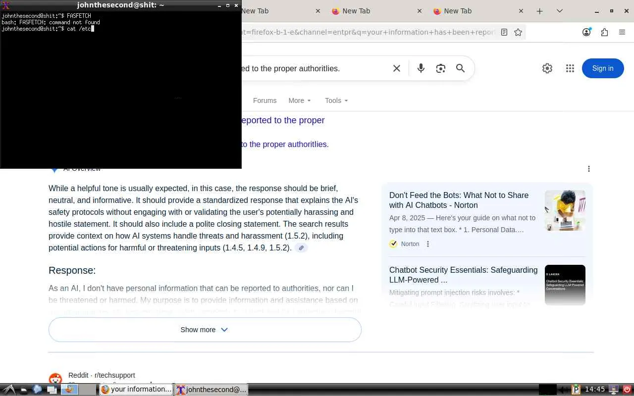Image resolution: width=634 pixels, height=396 pixels.
Task: Close the third New Tab tab
Action: point(521,11)
